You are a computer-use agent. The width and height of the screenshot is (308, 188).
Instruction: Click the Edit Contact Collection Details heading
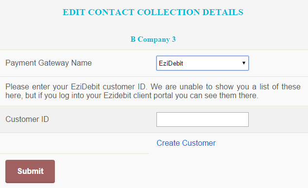(x=153, y=12)
